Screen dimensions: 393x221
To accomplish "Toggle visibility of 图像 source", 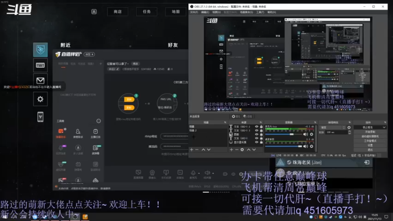I will tap(256, 134).
